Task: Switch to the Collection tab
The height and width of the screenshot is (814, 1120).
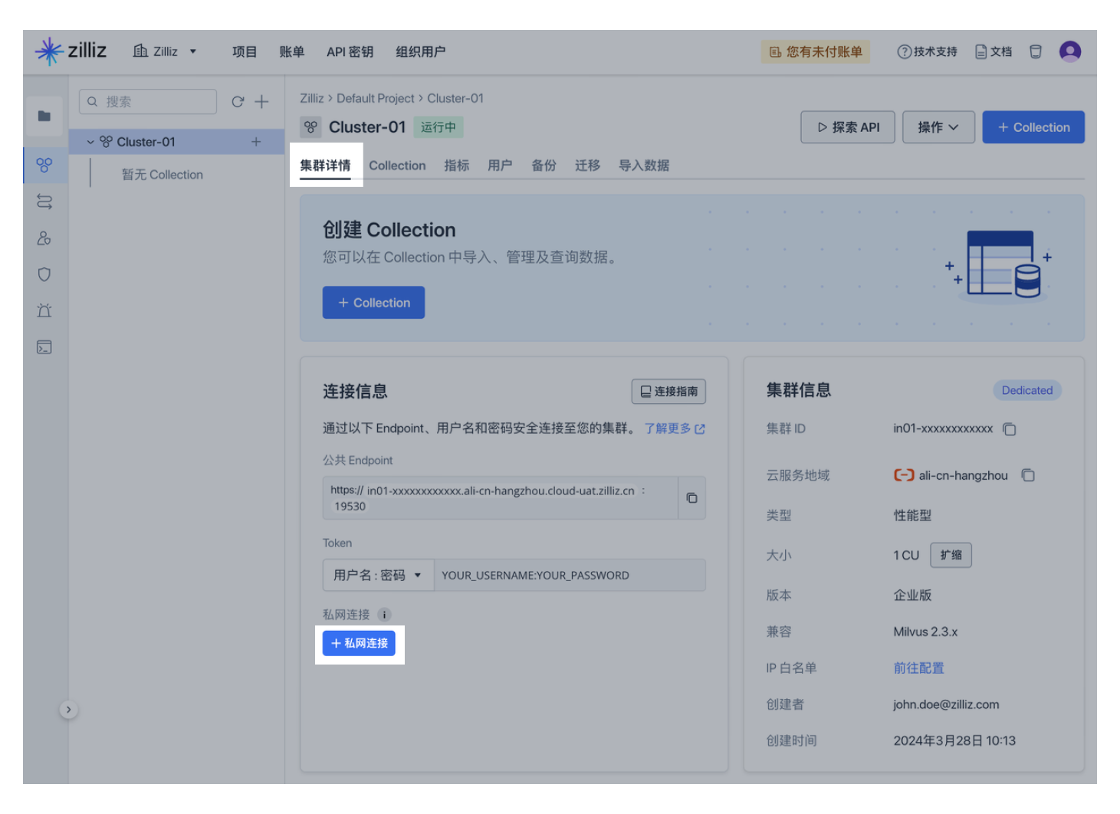Action: pyautogui.click(x=397, y=166)
